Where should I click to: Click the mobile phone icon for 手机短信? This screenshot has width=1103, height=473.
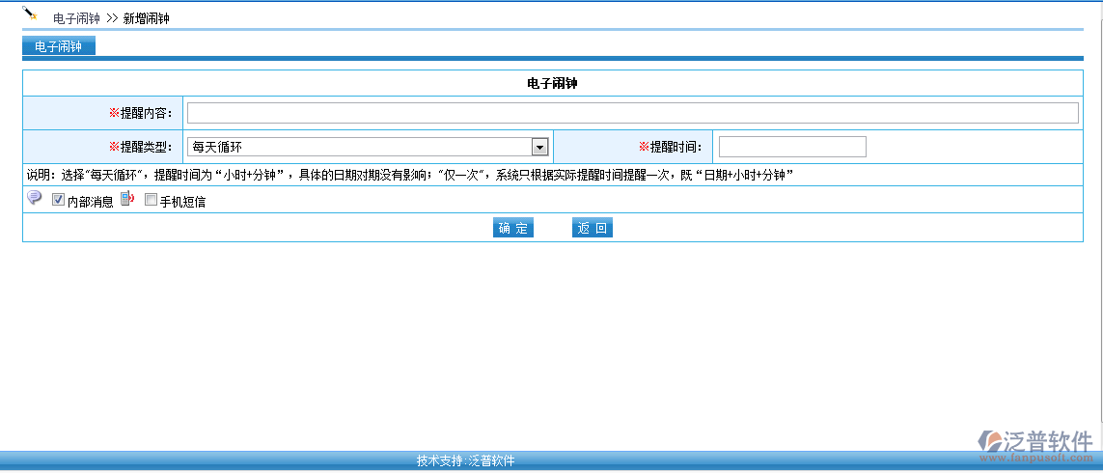pyautogui.click(x=127, y=199)
